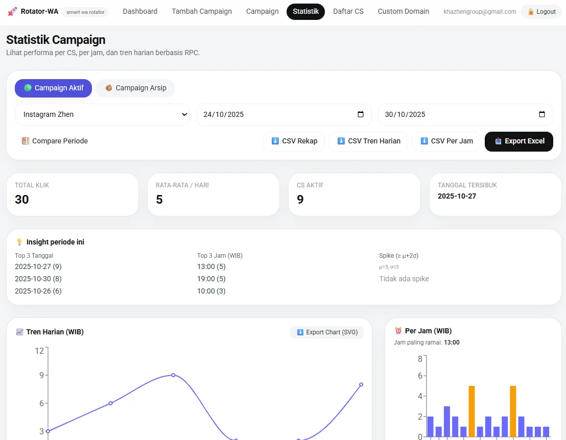Click the lock icon on Logout

pyautogui.click(x=531, y=12)
